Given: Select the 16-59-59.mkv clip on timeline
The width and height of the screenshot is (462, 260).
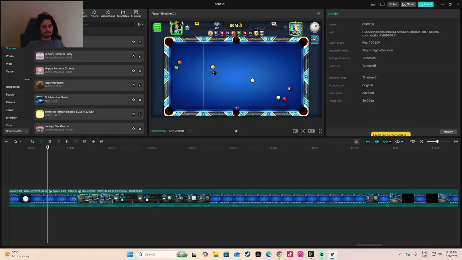Looking at the screenshot, I should pyautogui.click(x=268, y=197).
